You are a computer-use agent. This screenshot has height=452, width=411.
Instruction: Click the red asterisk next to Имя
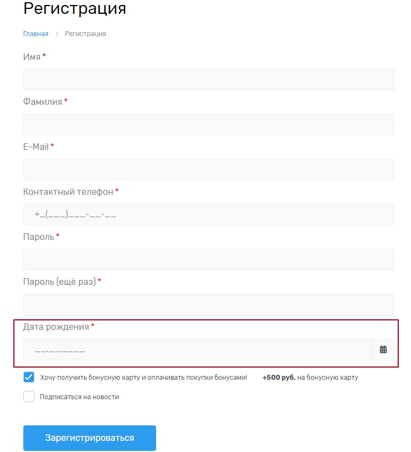pos(44,56)
